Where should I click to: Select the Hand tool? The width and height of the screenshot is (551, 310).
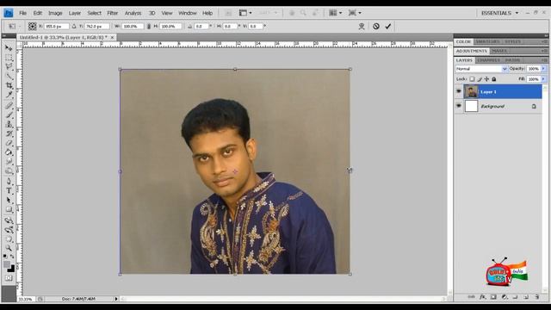(9, 239)
